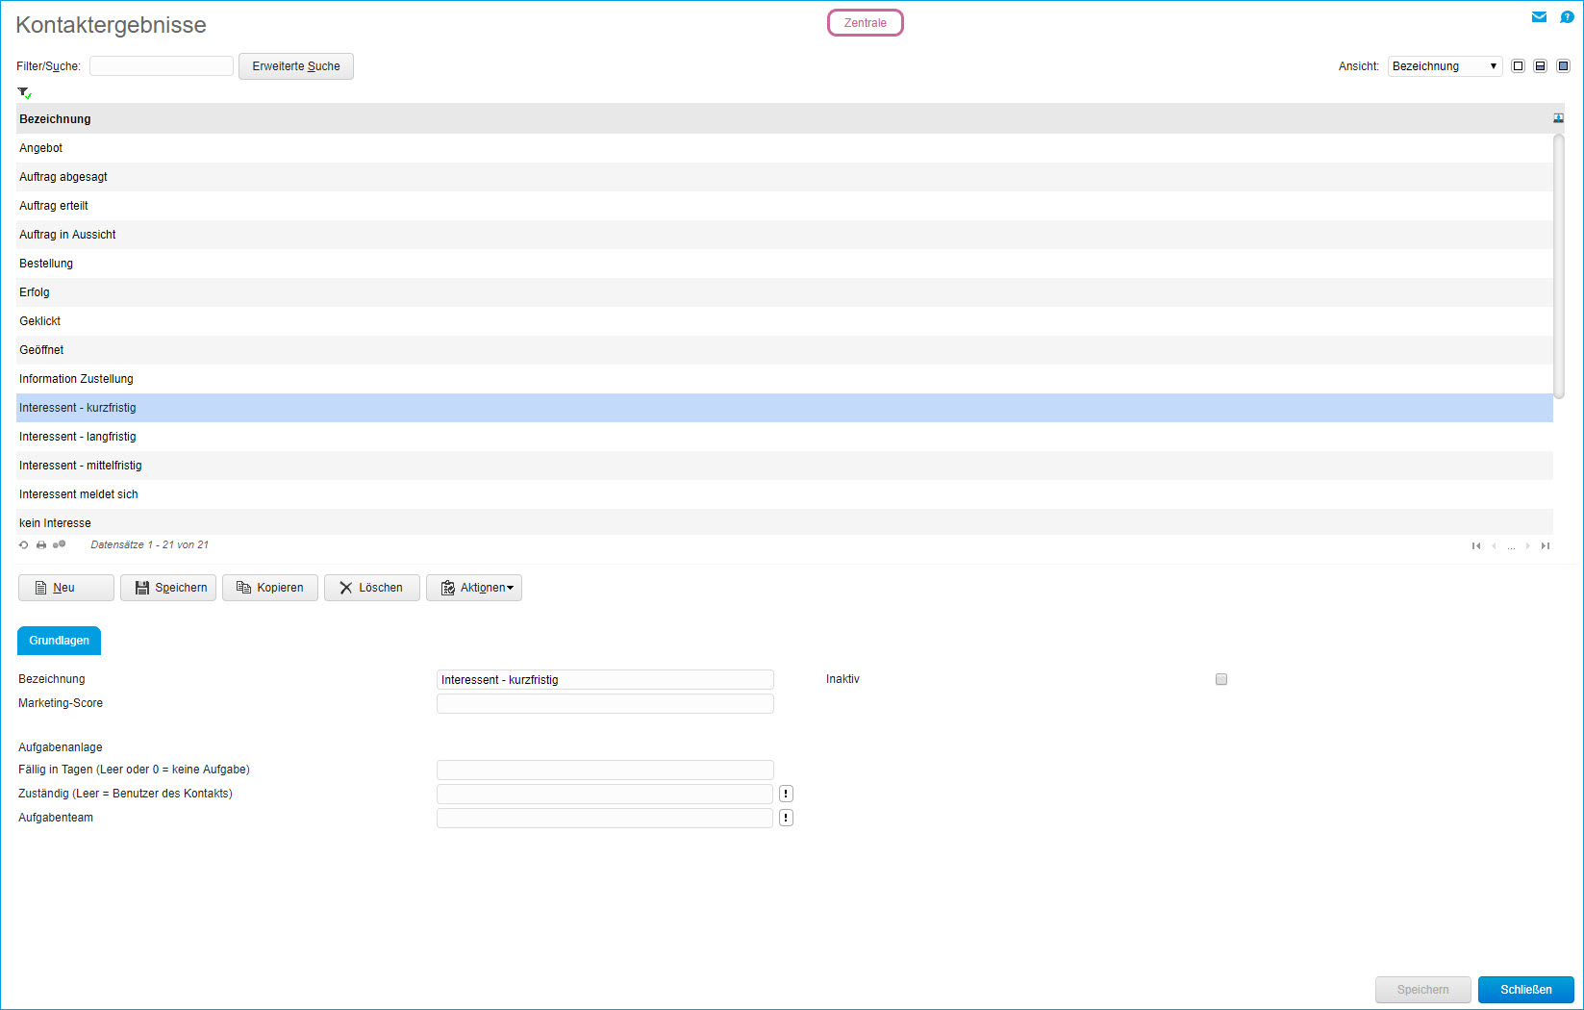Switch to empty layout view icon
Screen dimensions: 1584x1010
[x=1518, y=66]
